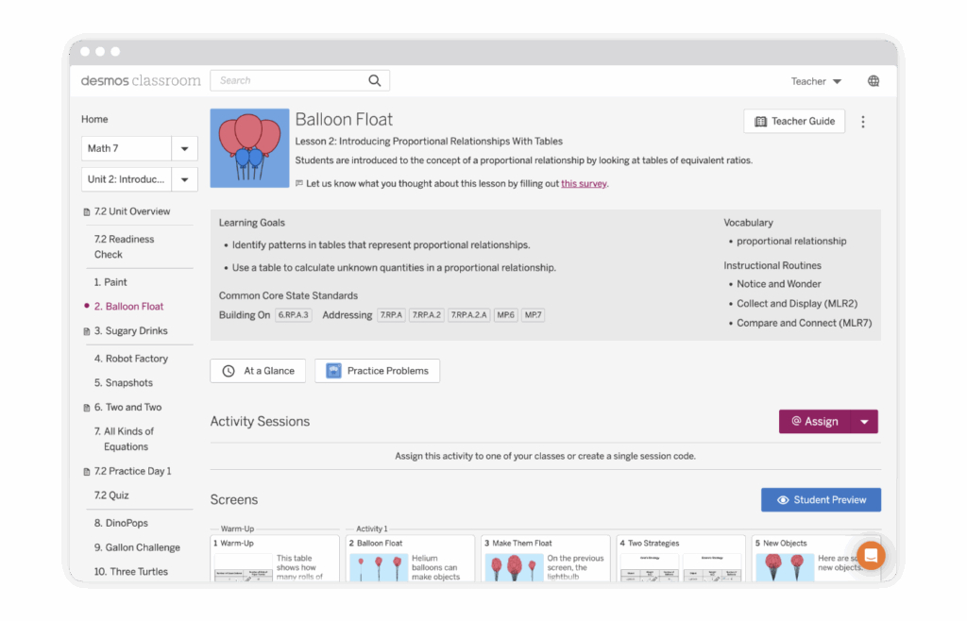Click the screens icon inside Practice Problems
The image size is (967, 621).
coord(333,370)
